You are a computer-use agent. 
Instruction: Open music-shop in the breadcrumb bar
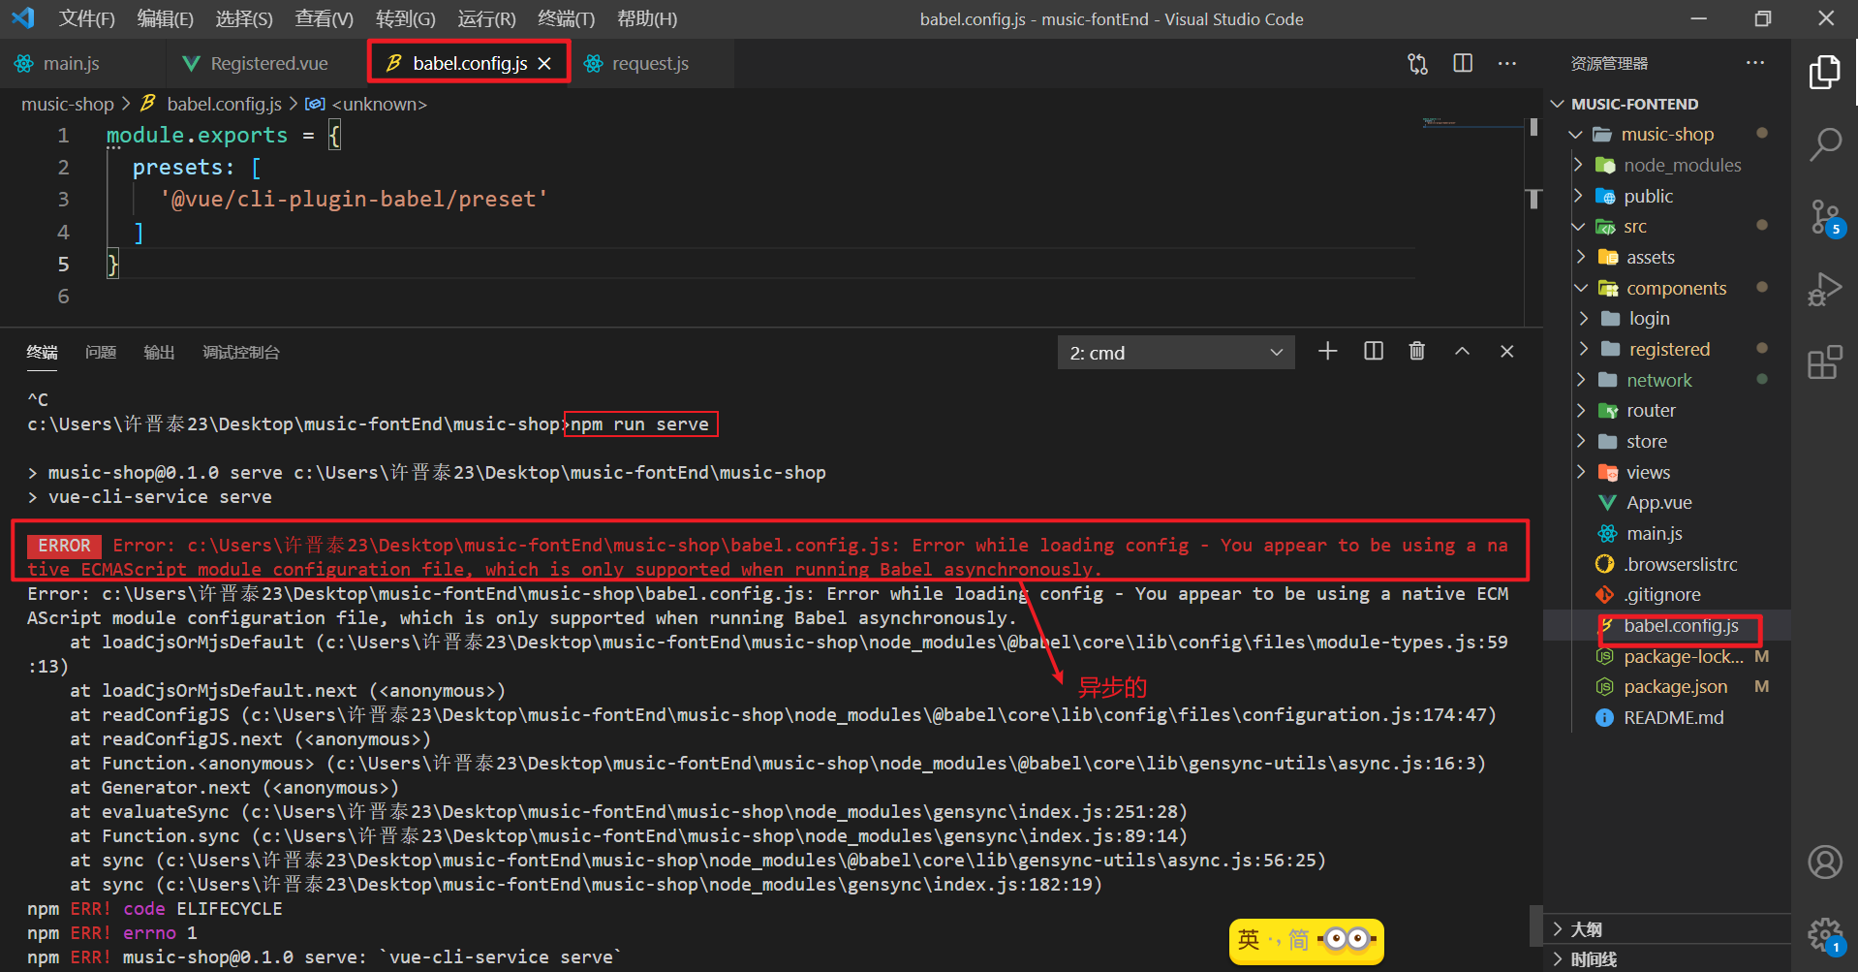(67, 104)
